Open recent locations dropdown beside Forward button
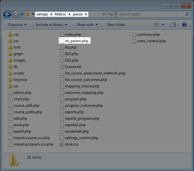 coord(22,14)
